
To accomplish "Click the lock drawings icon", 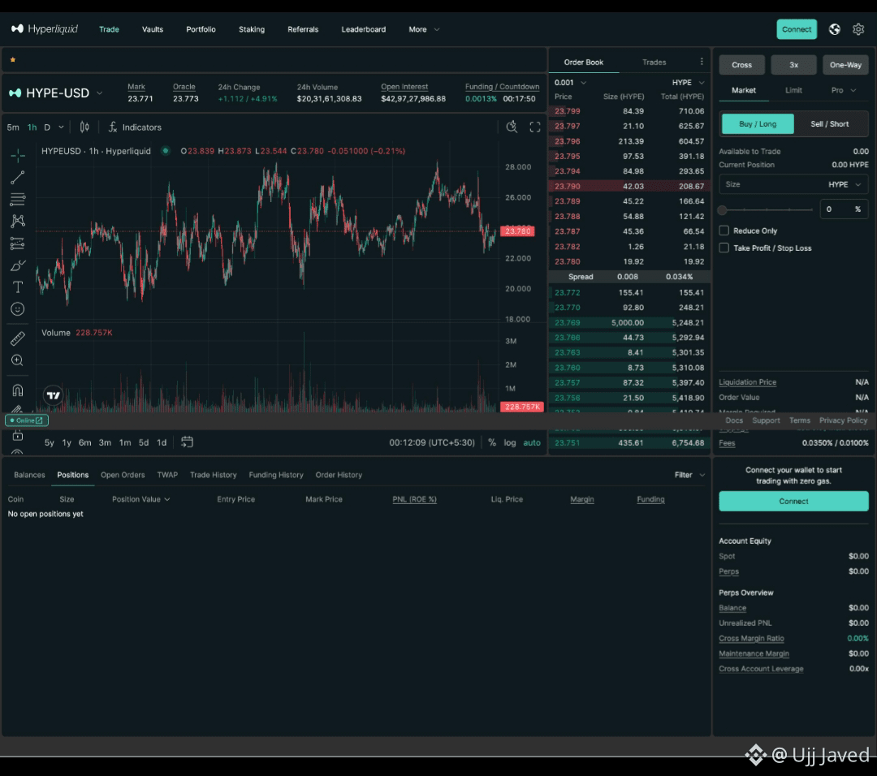I will click(17, 436).
